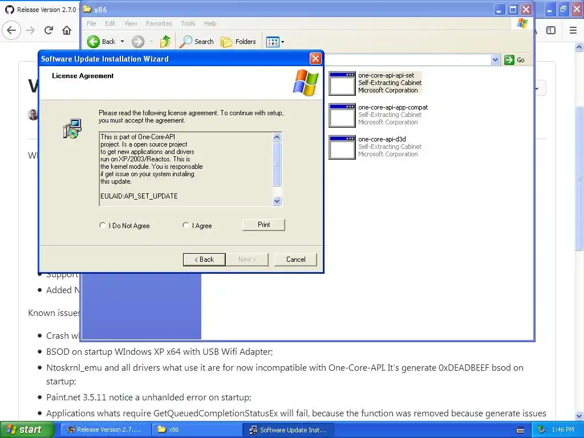Click the GitHub icon on browser tab
The height and width of the screenshot is (438, 584).
[x=10, y=10]
